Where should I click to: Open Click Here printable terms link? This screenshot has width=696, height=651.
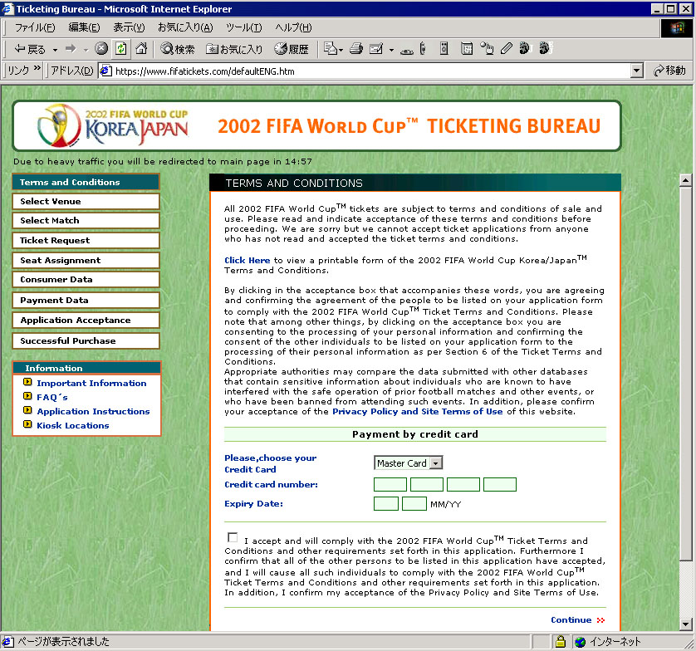tap(247, 261)
